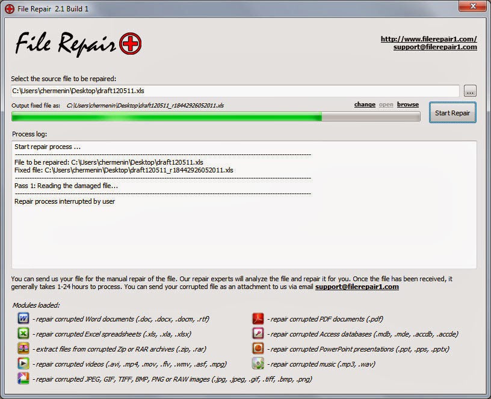
Task: Click the PowerPoint presentations repair module icon
Action: coord(258,349)
